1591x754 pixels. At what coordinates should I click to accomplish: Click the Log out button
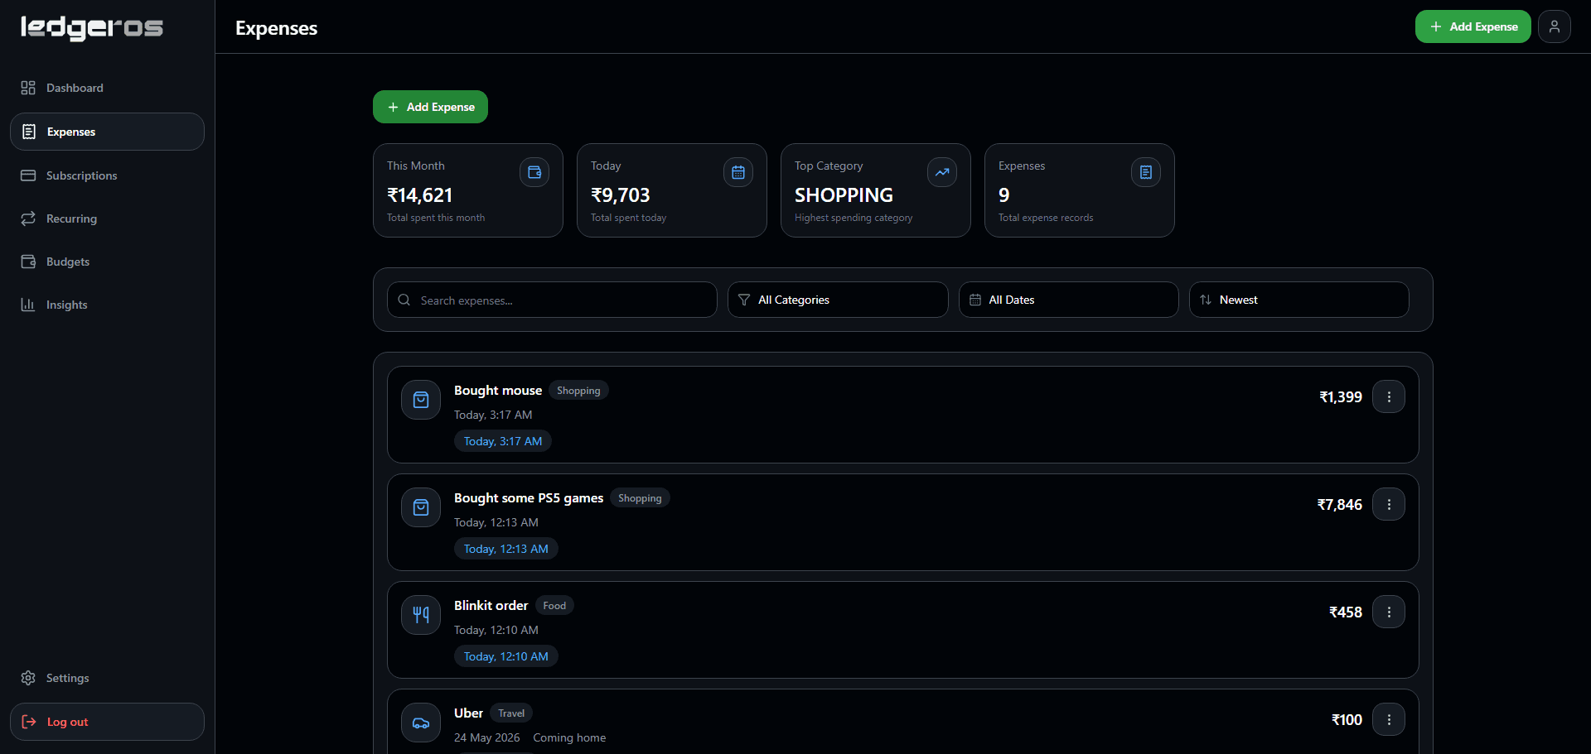(107, 722)
